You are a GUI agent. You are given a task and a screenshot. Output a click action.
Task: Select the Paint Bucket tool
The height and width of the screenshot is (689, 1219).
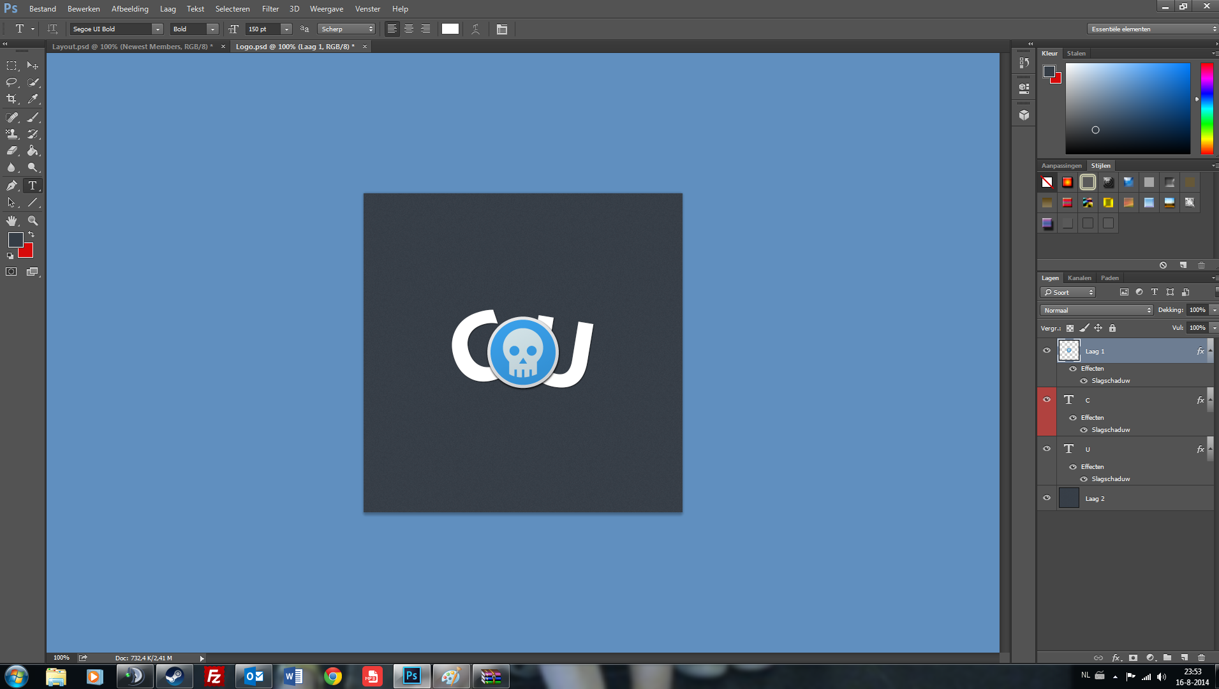(33, 151)
